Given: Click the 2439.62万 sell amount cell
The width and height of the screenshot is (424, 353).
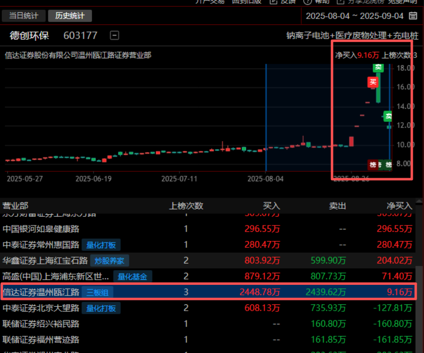Looking at the screenshot, I should (326, 292).
